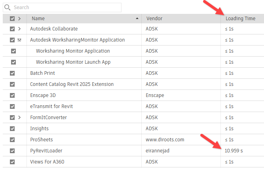Collapse Autodesk WorksharingMonitor Application group
The image size is (264, 171).
click(19, 40)
